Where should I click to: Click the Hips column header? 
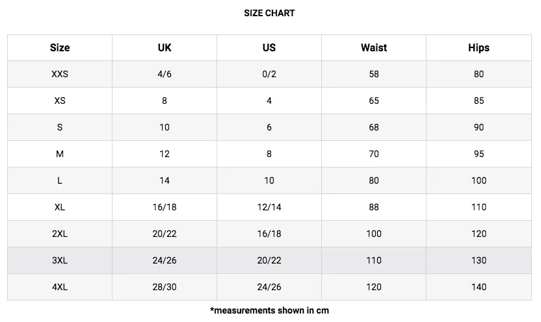[x=479, y=47]
